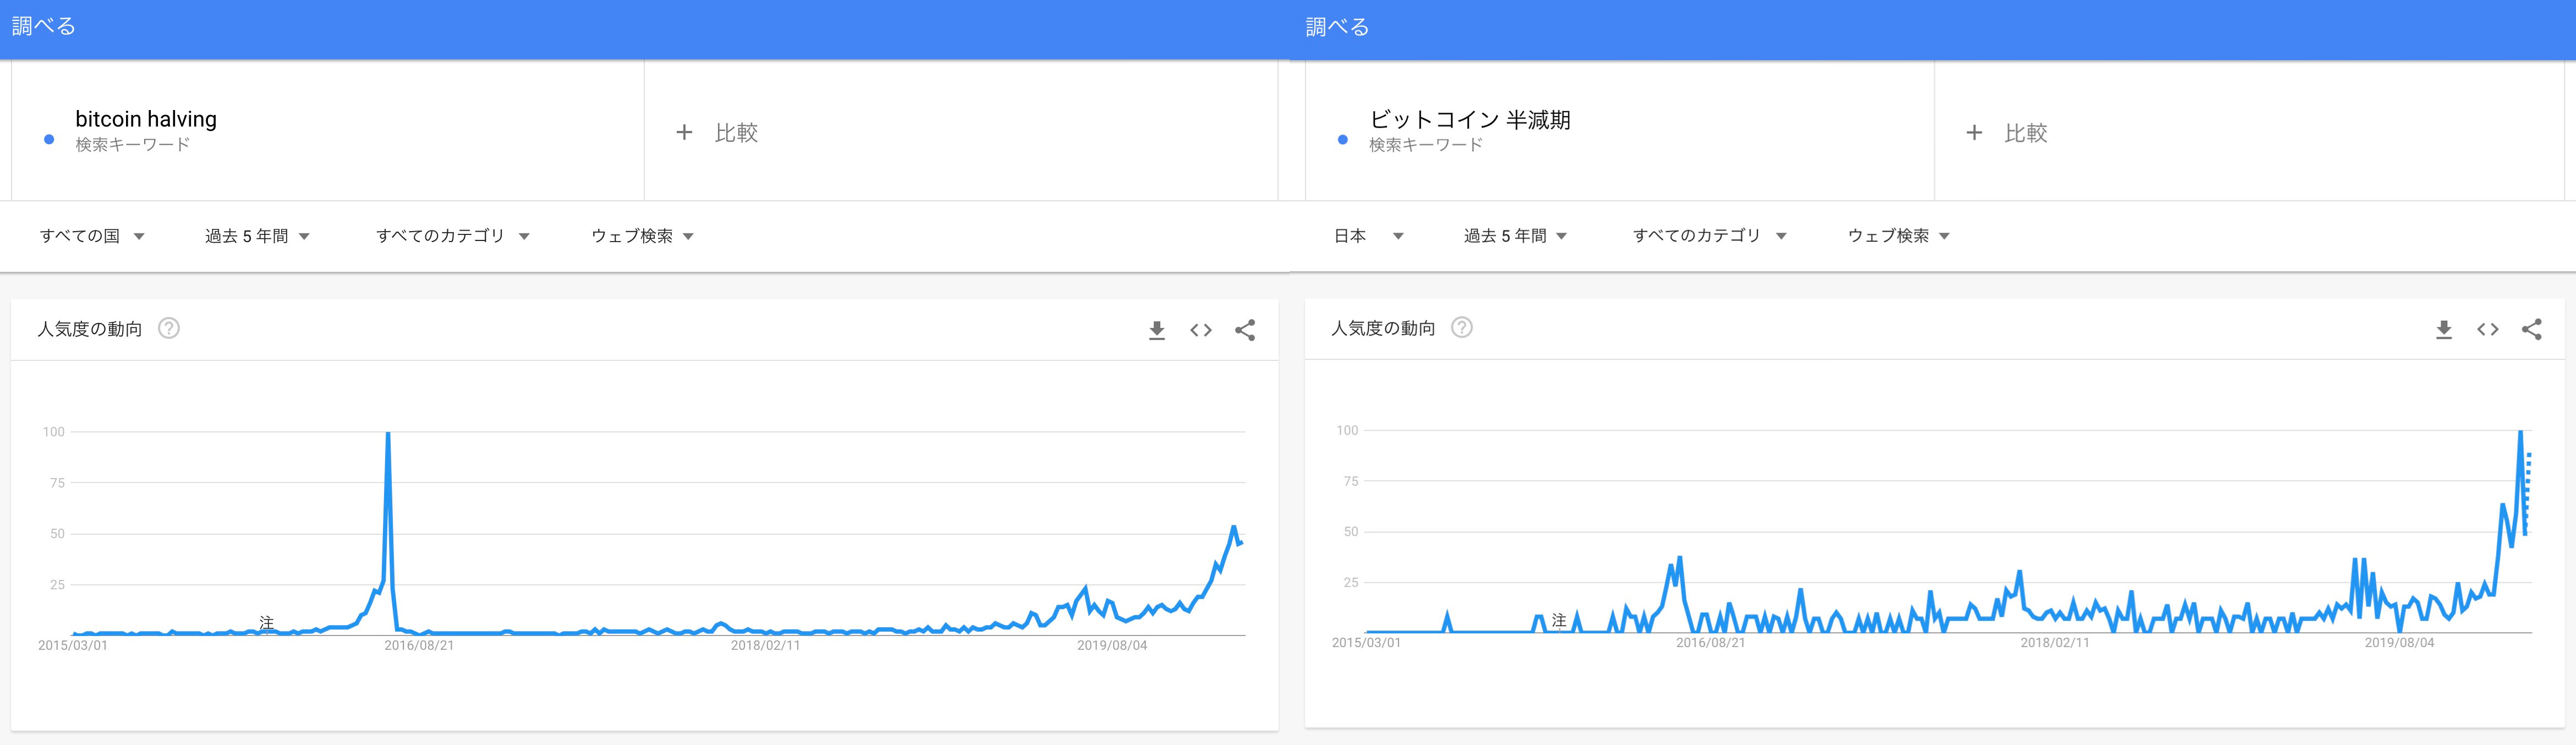The height and width of the screenshot is (745, 2576).
Task: Edit the ビットコイン 半減期 search term
Action: tap(1469, 120)
